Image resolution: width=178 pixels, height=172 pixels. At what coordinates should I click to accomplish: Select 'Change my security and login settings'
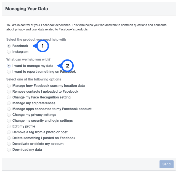[x=9, y=121]
